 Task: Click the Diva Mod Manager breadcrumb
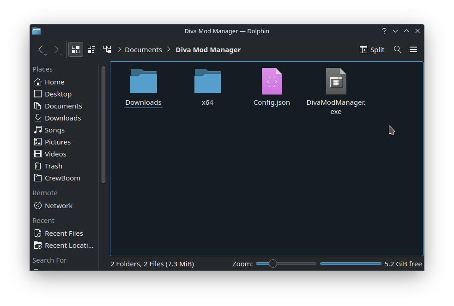coord(208,50)
